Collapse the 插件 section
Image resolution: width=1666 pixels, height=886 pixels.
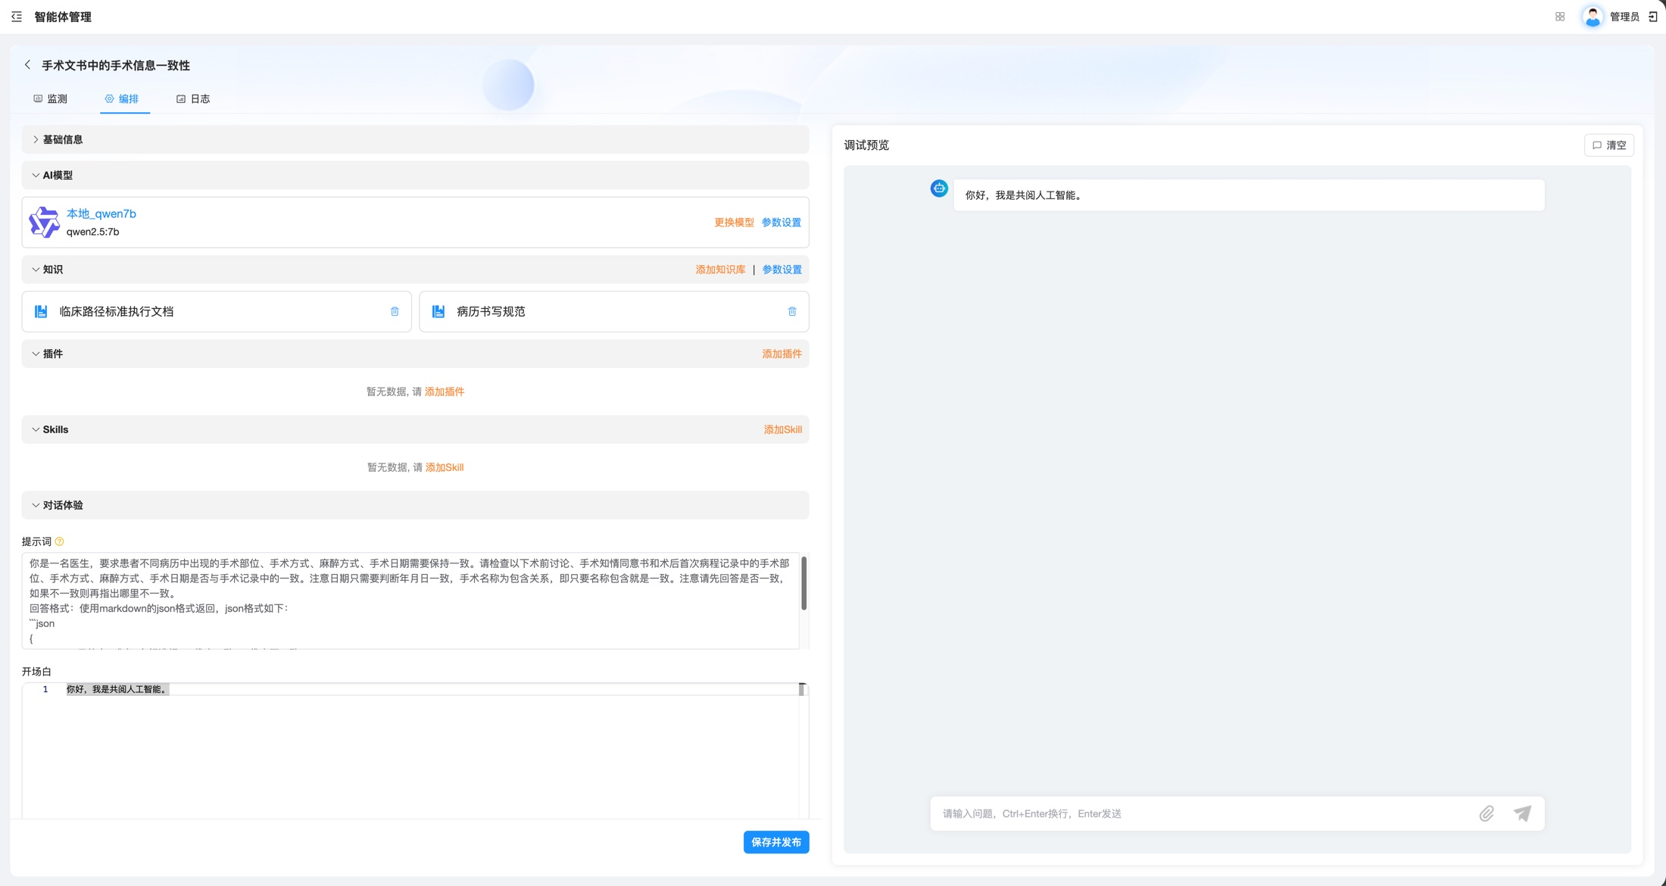pyautogui.click(x=36, y=354)
